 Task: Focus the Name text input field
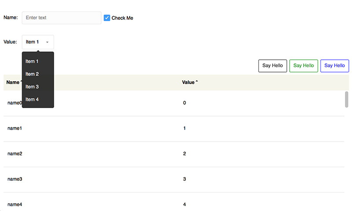62,18
